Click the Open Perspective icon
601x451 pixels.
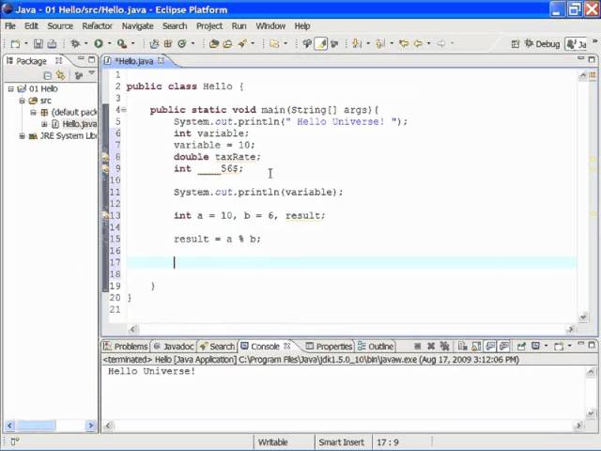coord(516,44)
